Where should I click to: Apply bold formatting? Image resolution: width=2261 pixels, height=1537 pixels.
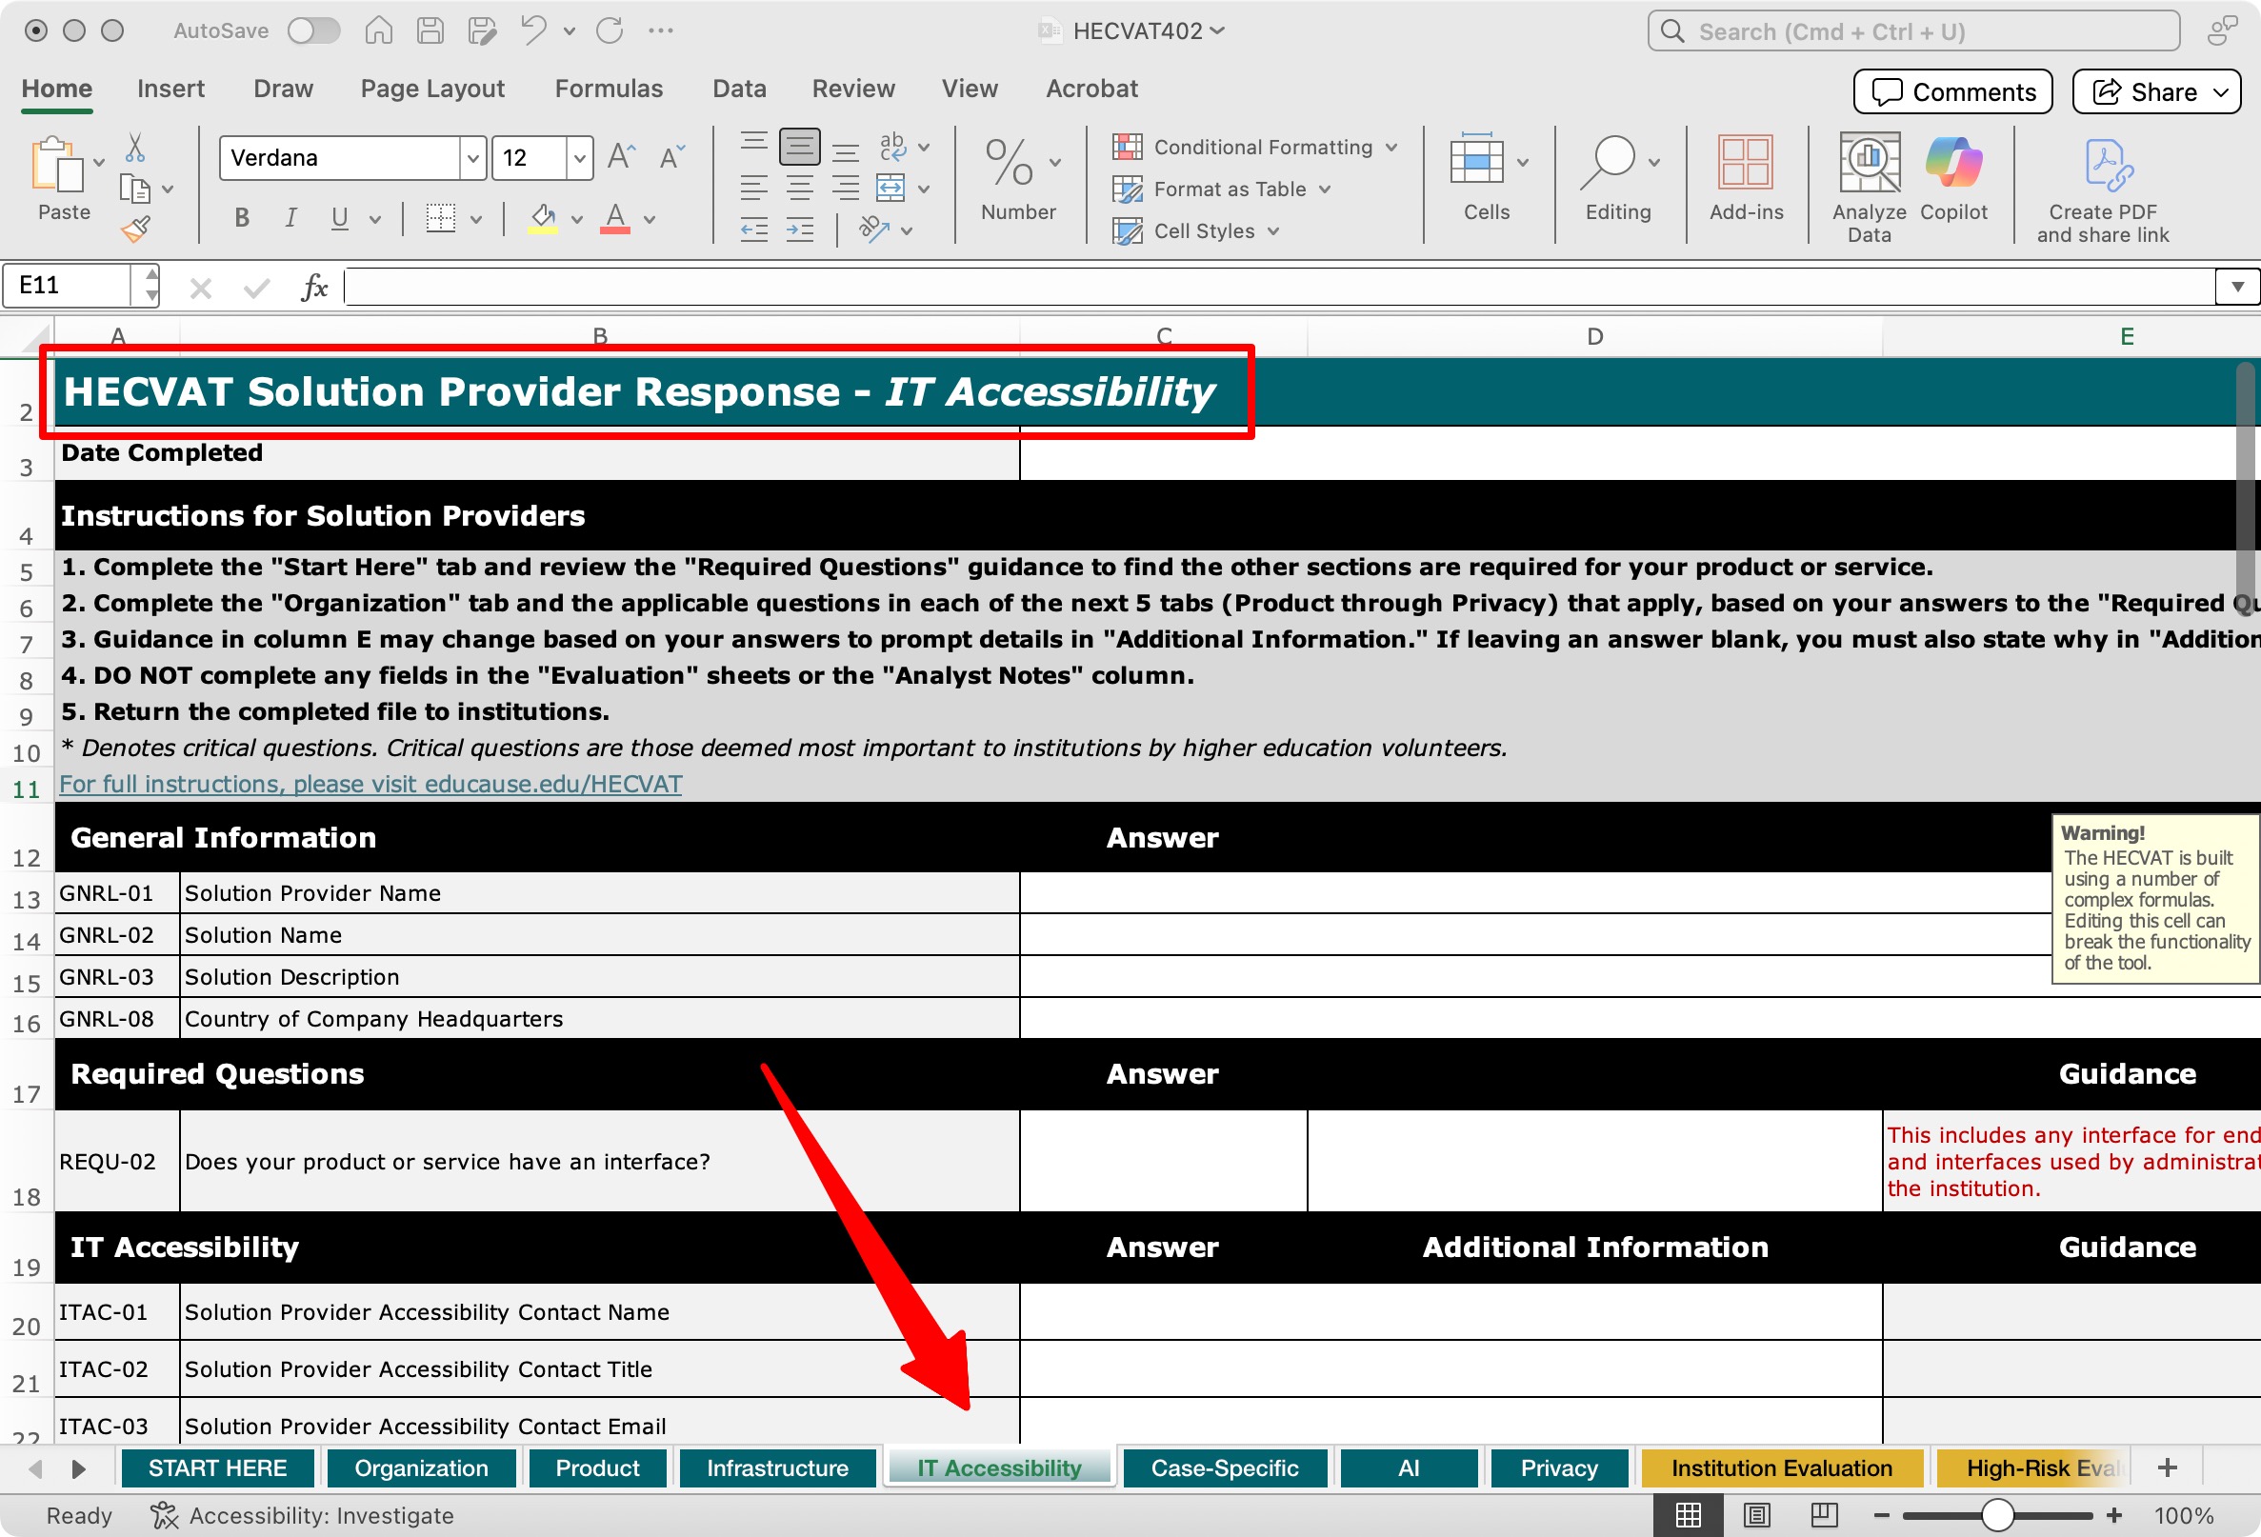click(240, 218)
